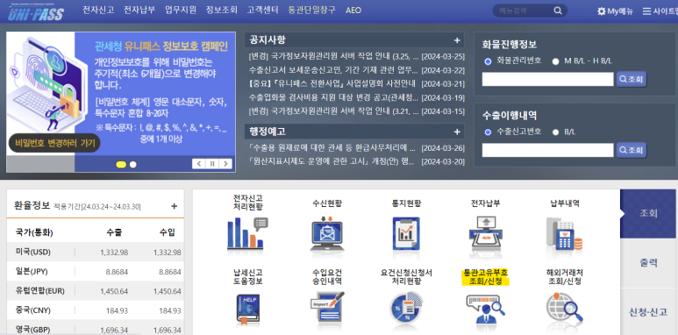Switch to the 조회 side tab
Viewport: 678px width, 335px height.
(648, 213)
